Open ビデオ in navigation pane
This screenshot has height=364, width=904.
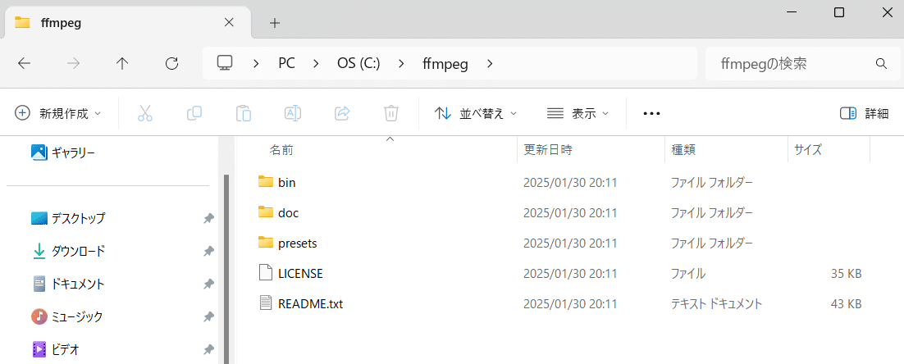(x=55, y=349)
